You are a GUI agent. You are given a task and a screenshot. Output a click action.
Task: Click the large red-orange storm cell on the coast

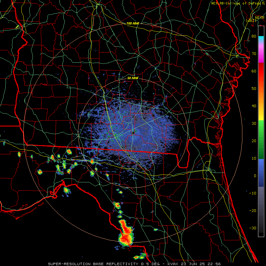[x=125, y=233]
